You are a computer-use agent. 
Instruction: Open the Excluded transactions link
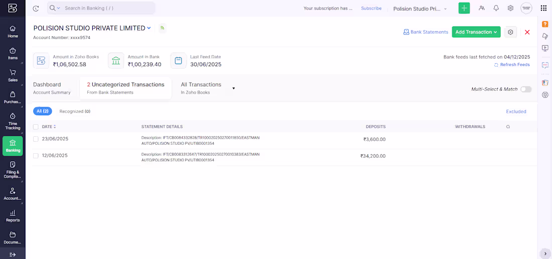(x=516, y=111)
